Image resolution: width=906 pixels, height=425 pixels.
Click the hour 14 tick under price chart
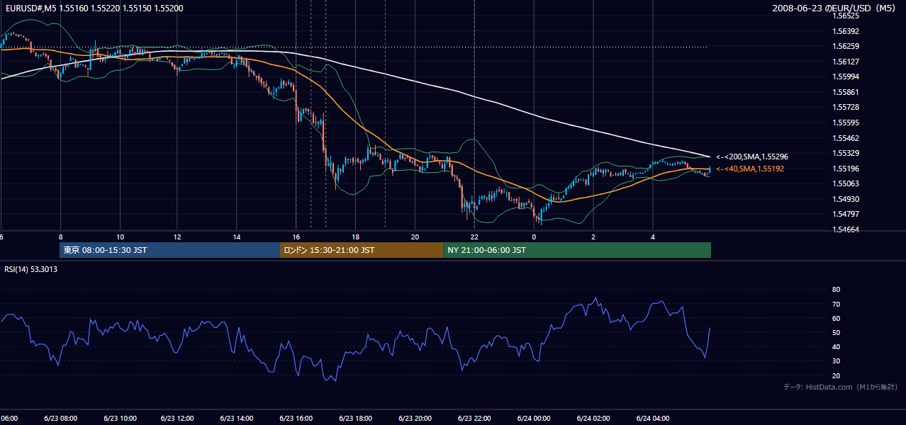237,237
